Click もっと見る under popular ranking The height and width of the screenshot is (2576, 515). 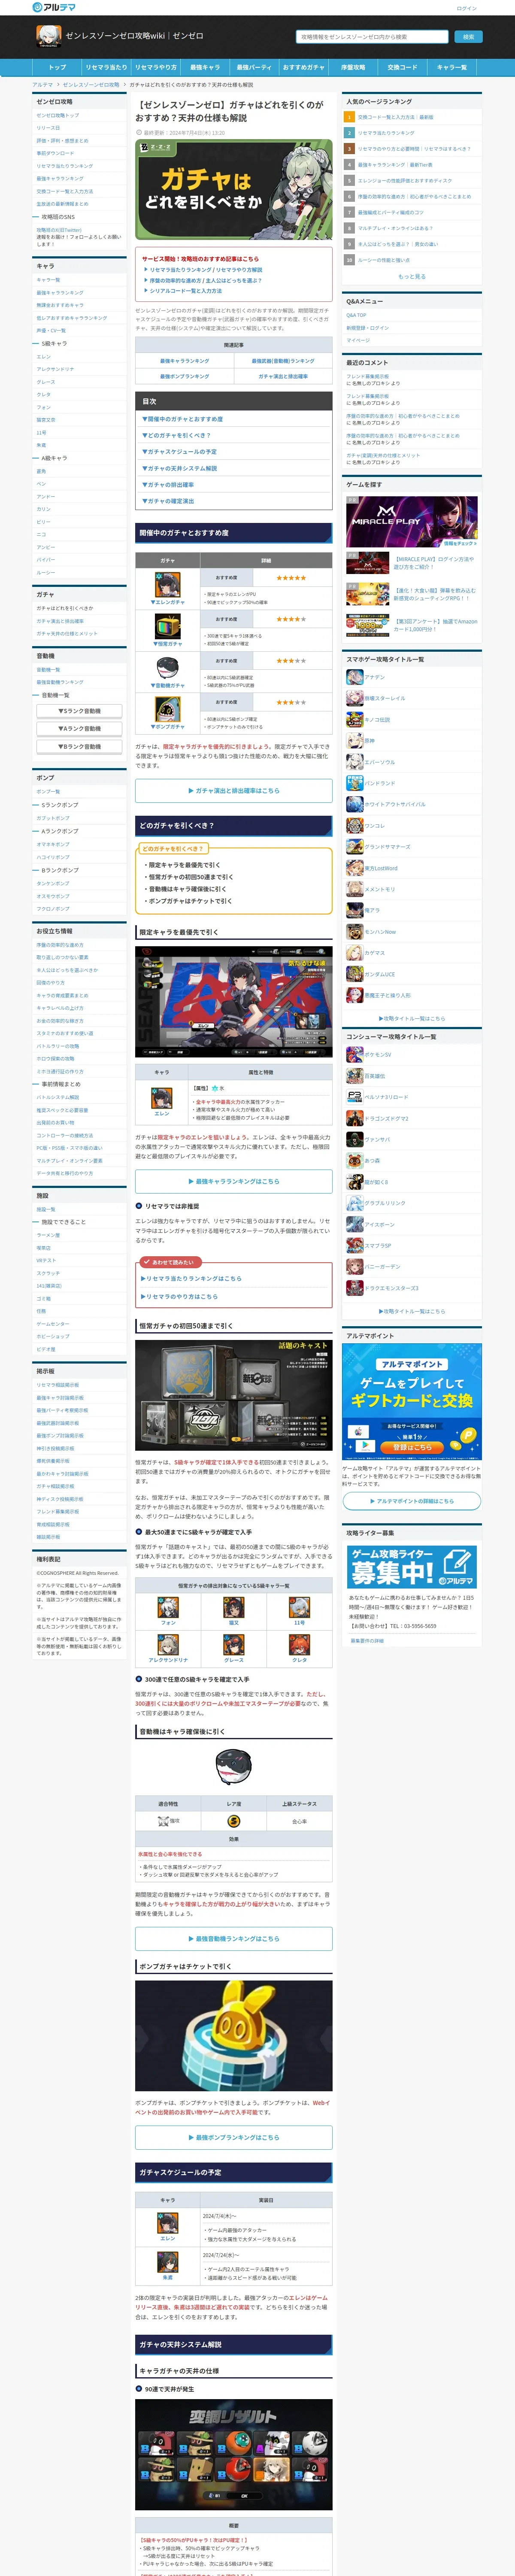[x=412, y=276]
